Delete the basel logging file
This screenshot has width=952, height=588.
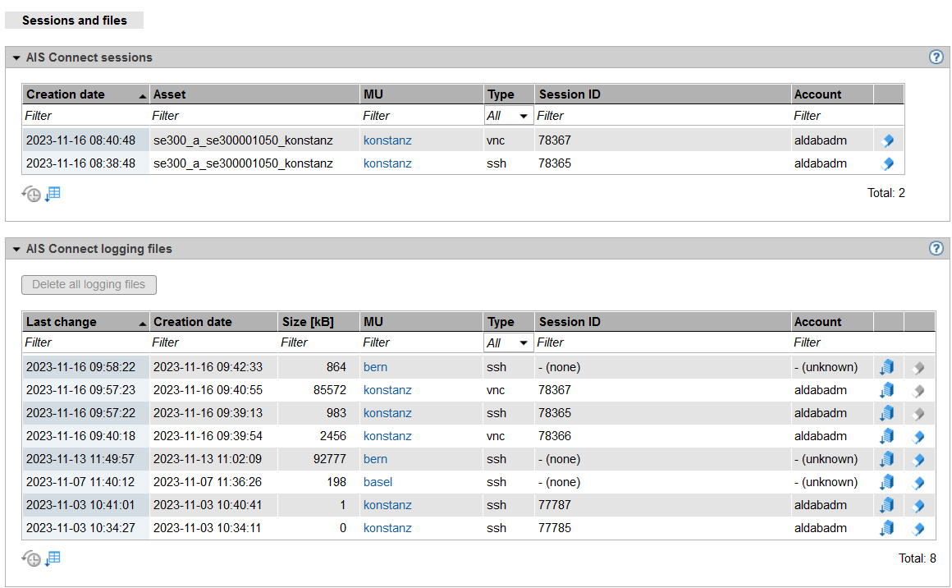(x=918, y=482)
